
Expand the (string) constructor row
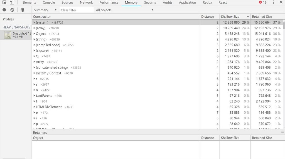click(34, 39)
